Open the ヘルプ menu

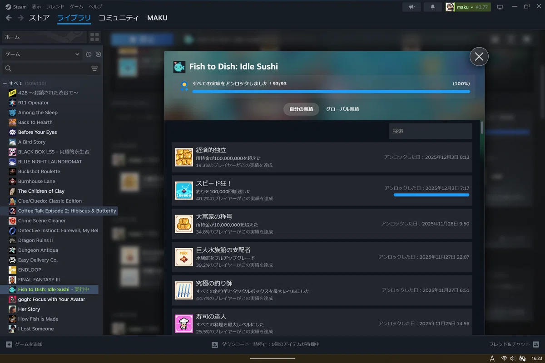point(95,7)
